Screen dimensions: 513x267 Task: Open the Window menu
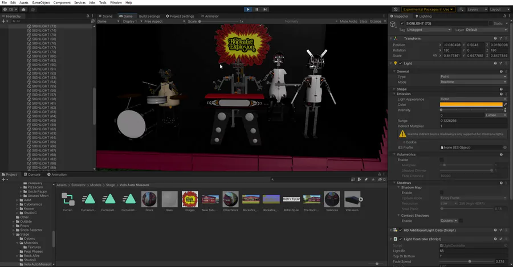coord(116,3)
